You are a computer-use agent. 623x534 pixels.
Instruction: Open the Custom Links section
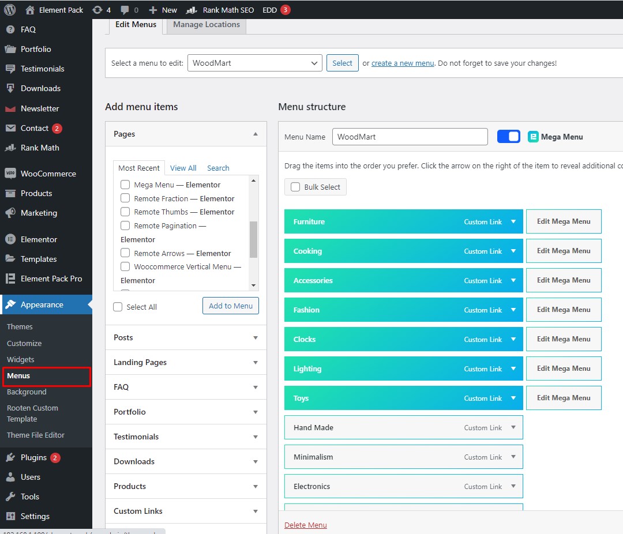coord(185,511)
